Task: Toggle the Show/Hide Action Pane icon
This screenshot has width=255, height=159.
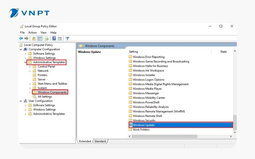Action: pos(60,38)
